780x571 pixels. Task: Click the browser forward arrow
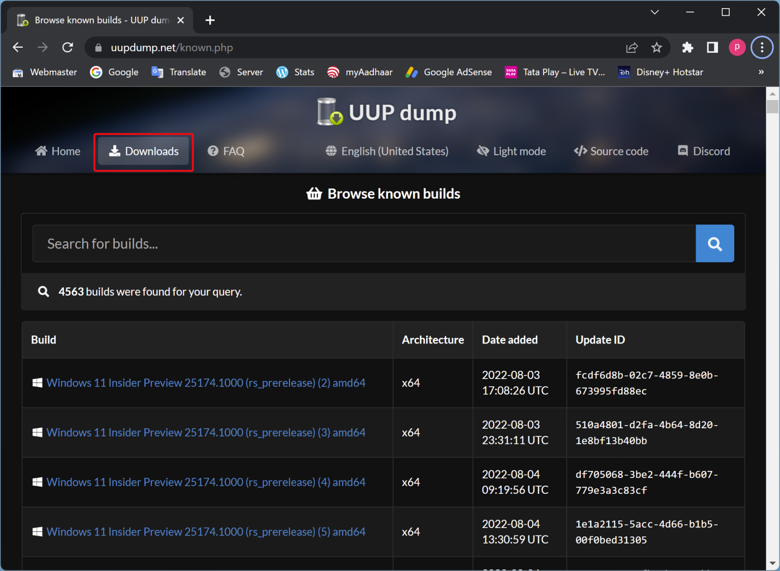point(43,47)
